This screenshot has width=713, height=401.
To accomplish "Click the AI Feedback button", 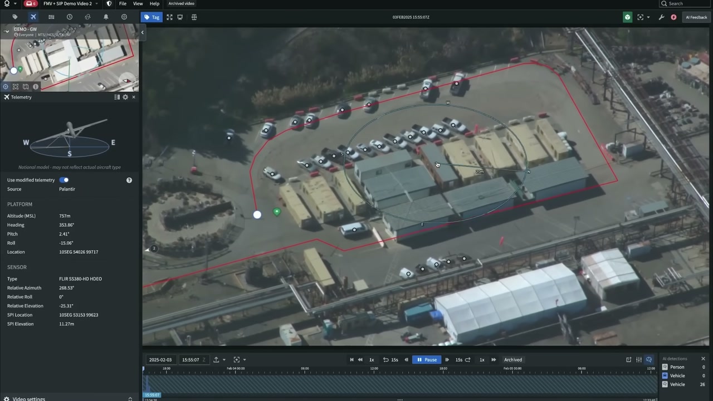I will (x=696, y=17).
